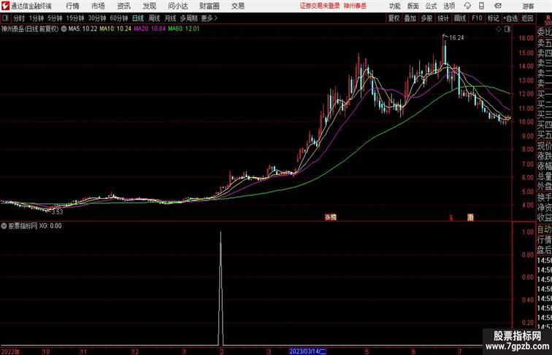Open the 问小达 menu
Viewport: 552px width, 355px height.
178,6
